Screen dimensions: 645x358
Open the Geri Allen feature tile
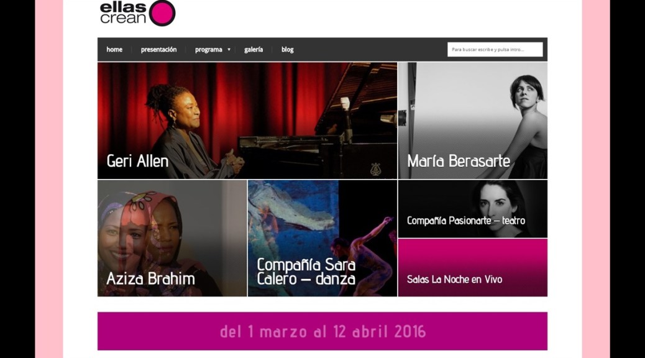[x=247, y=121]
